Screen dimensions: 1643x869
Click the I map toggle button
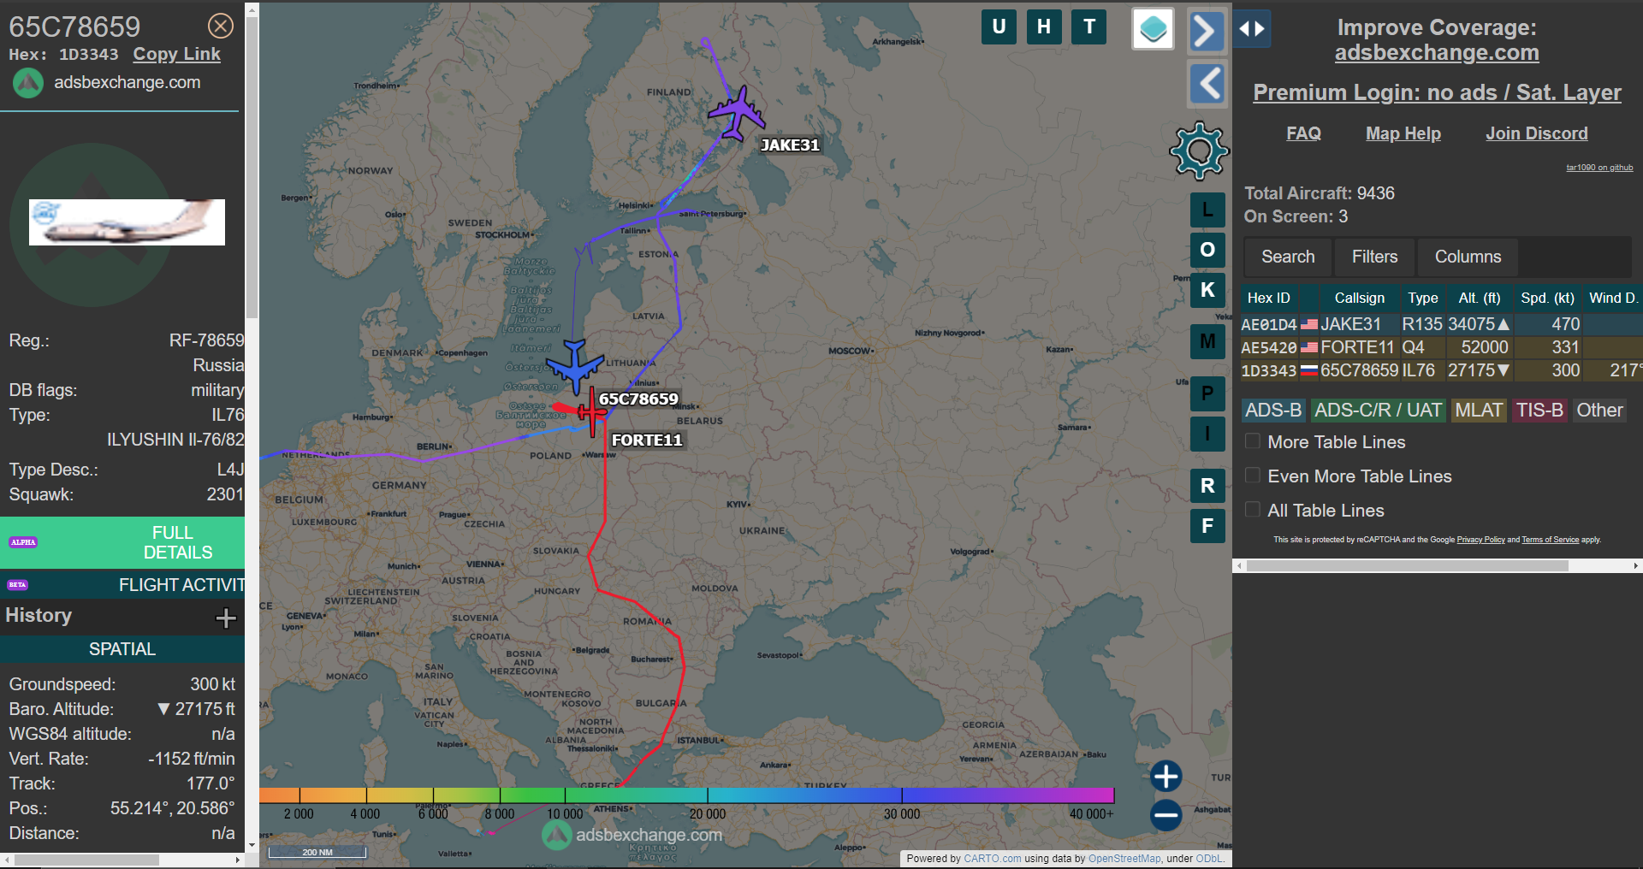click(x=1207, y=434)
